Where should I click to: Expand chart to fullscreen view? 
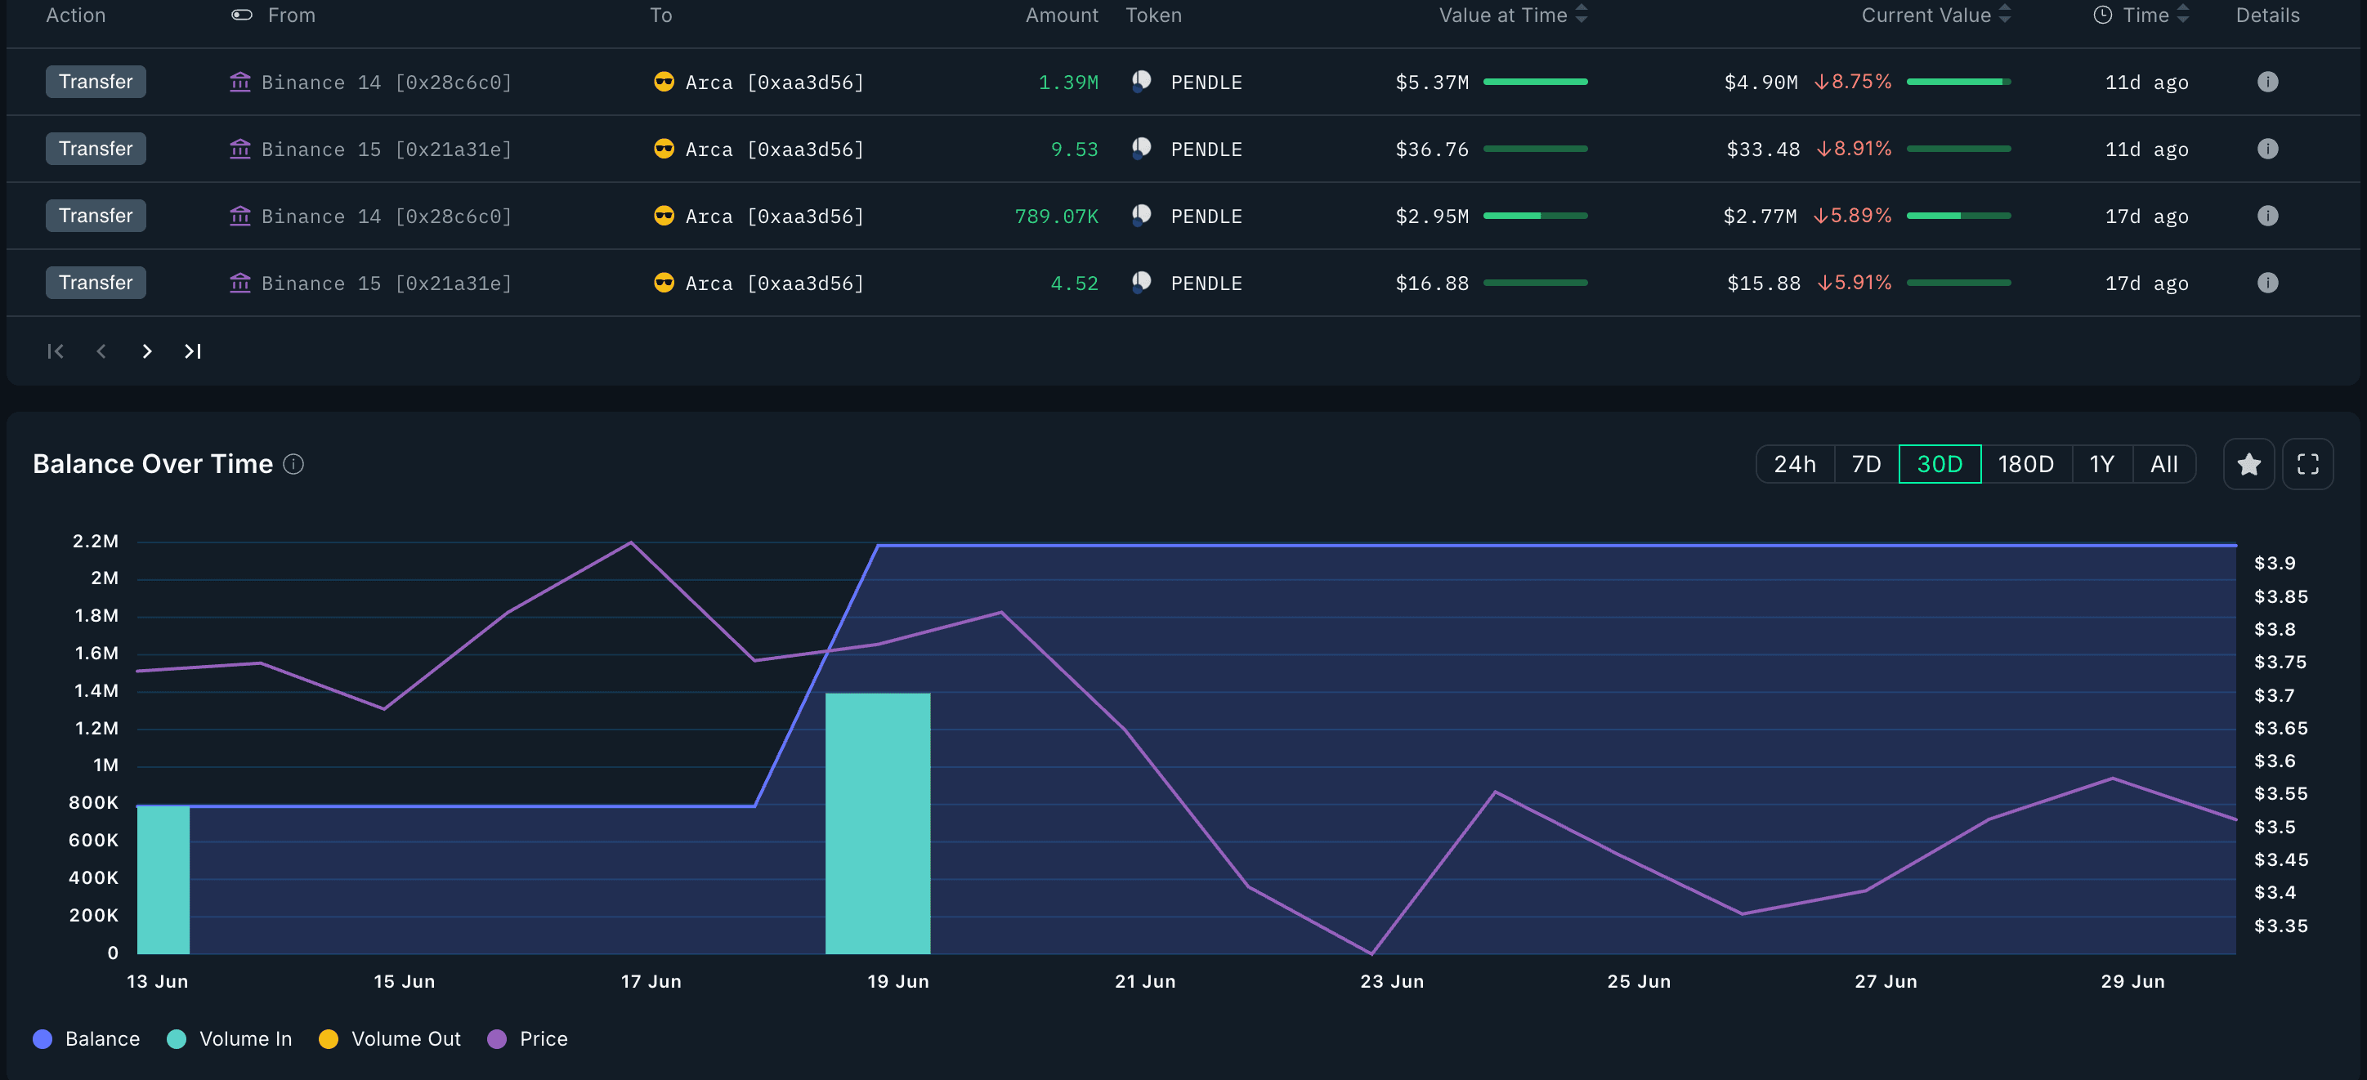(x=2307, y=465)
